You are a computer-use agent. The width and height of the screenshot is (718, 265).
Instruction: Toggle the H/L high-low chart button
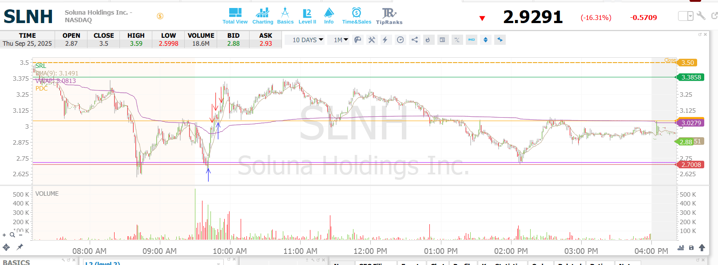click(457, 40)
